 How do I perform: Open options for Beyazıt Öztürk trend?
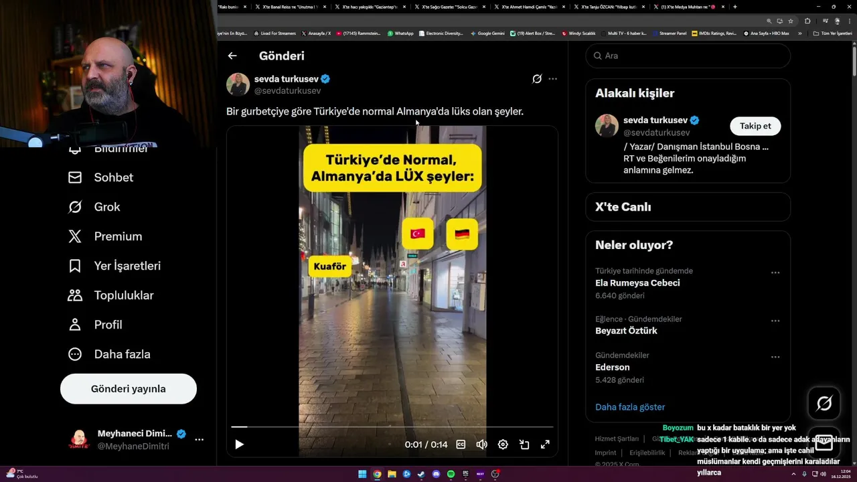tap(775, 321)
